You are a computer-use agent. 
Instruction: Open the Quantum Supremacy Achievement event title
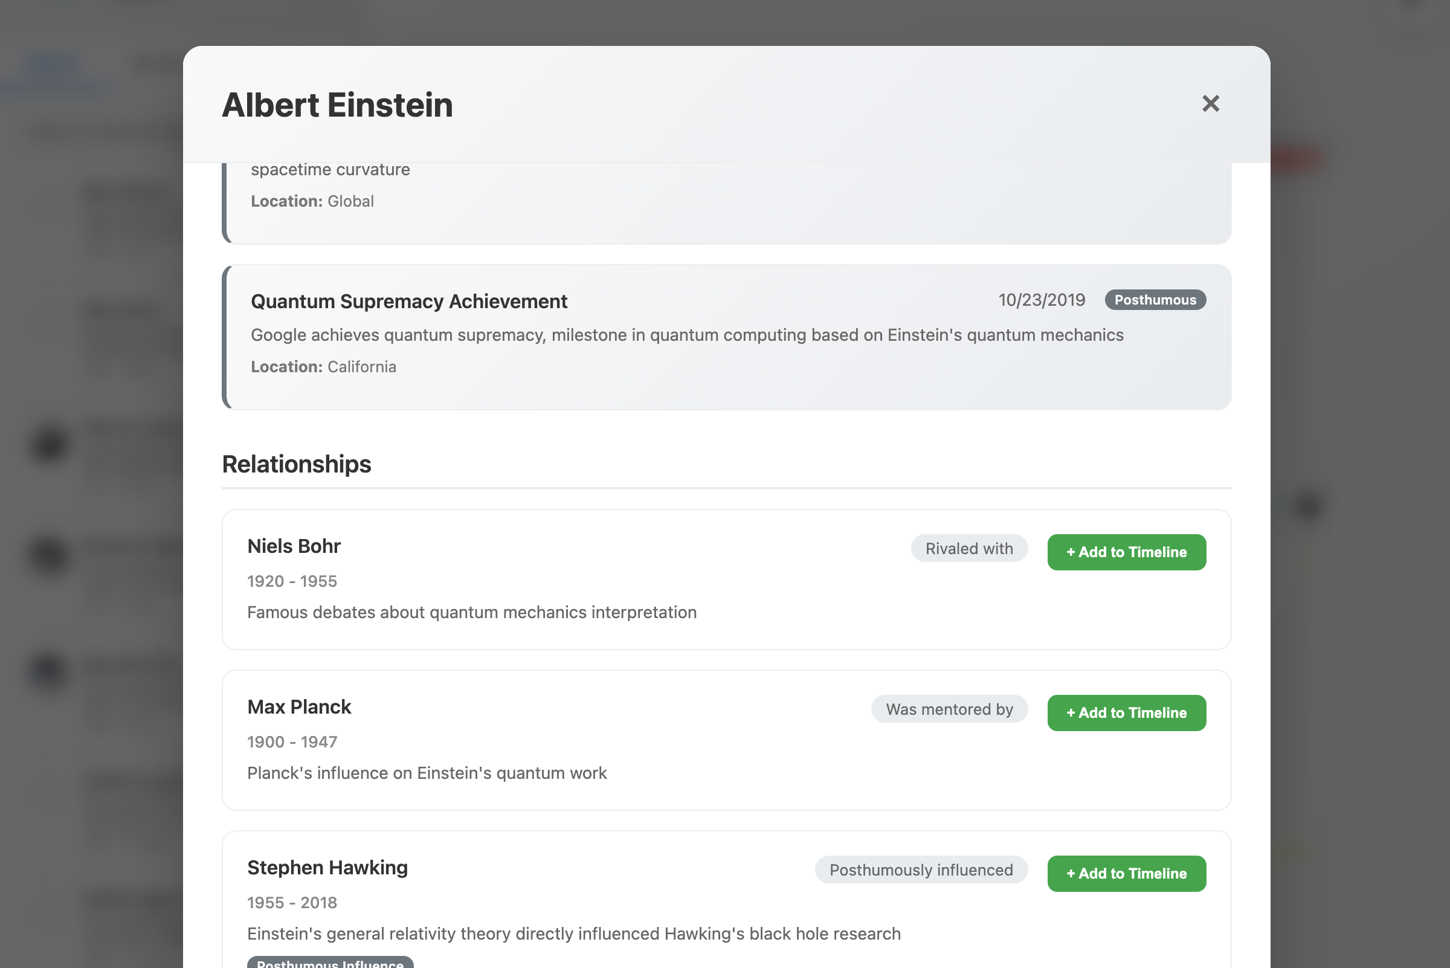[x=408, y=302]
